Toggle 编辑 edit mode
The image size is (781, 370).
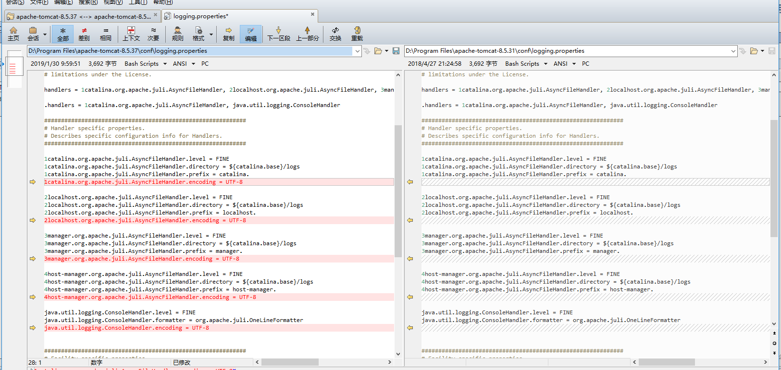click(x=251, y=34)
